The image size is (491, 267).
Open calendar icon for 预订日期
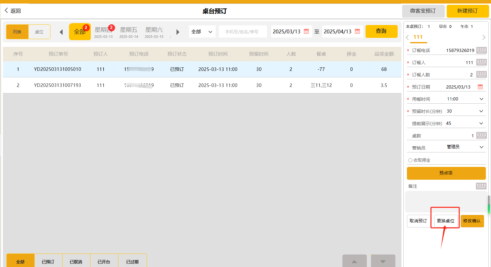tap(480, 87)
